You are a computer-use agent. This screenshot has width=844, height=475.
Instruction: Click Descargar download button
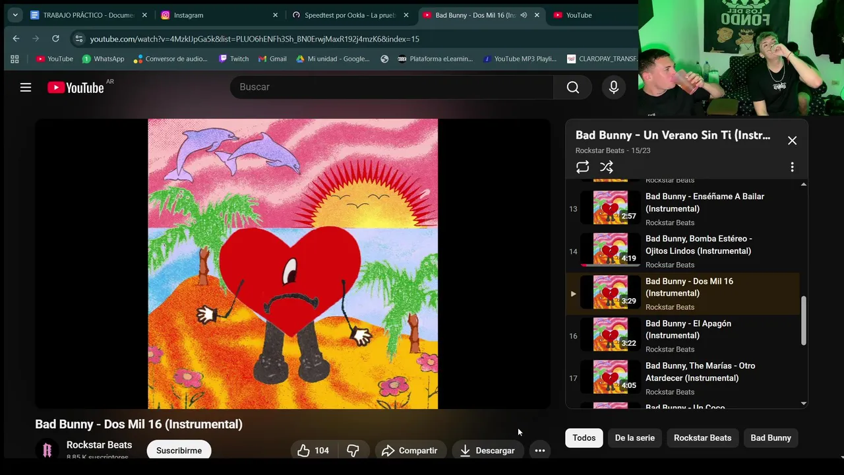487,451
